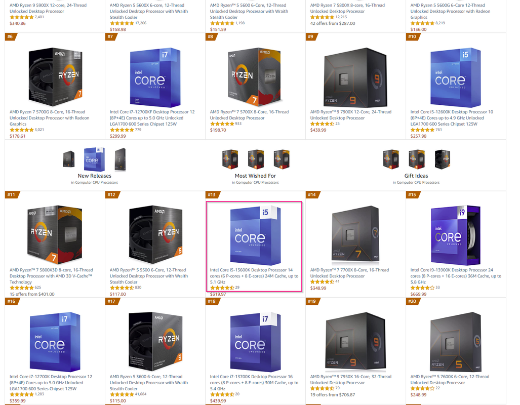Screen dimensions: 520x405
Task: Open 19 offers from $706.87 link
Action: [333, 395]
